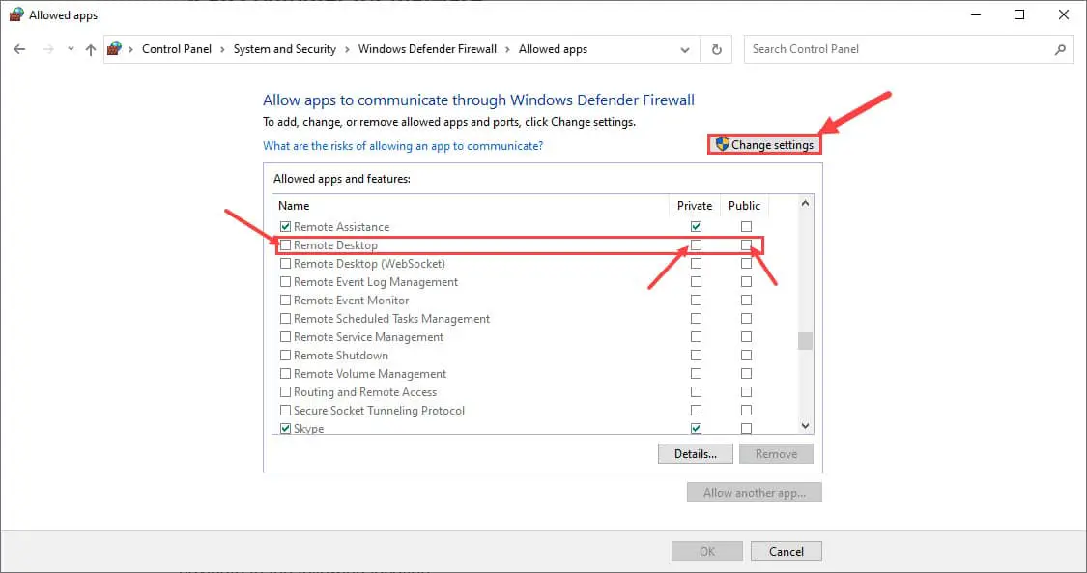Enable Private for Remote Shutdown
1087x573 pixels.
click(696, 356)
